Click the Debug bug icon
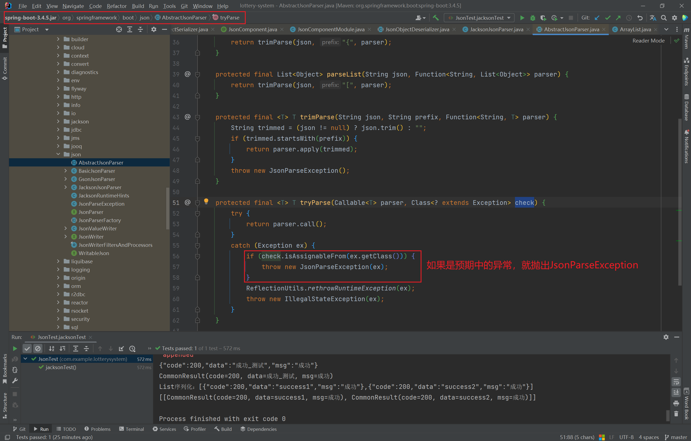The image size is (691, 441). (x=533, y=18)
